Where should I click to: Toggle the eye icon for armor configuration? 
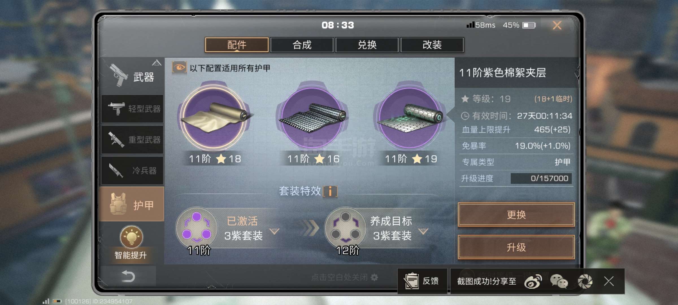[179, 67]
